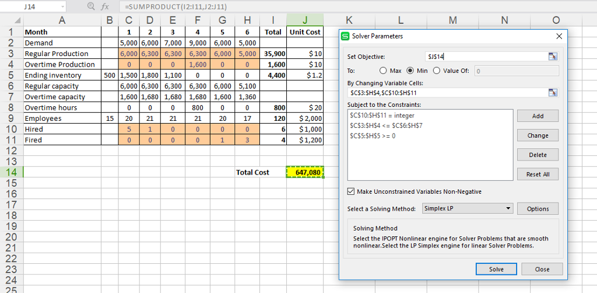Select the Value Of radio button

pyautogui.click(x=436, y=71)
